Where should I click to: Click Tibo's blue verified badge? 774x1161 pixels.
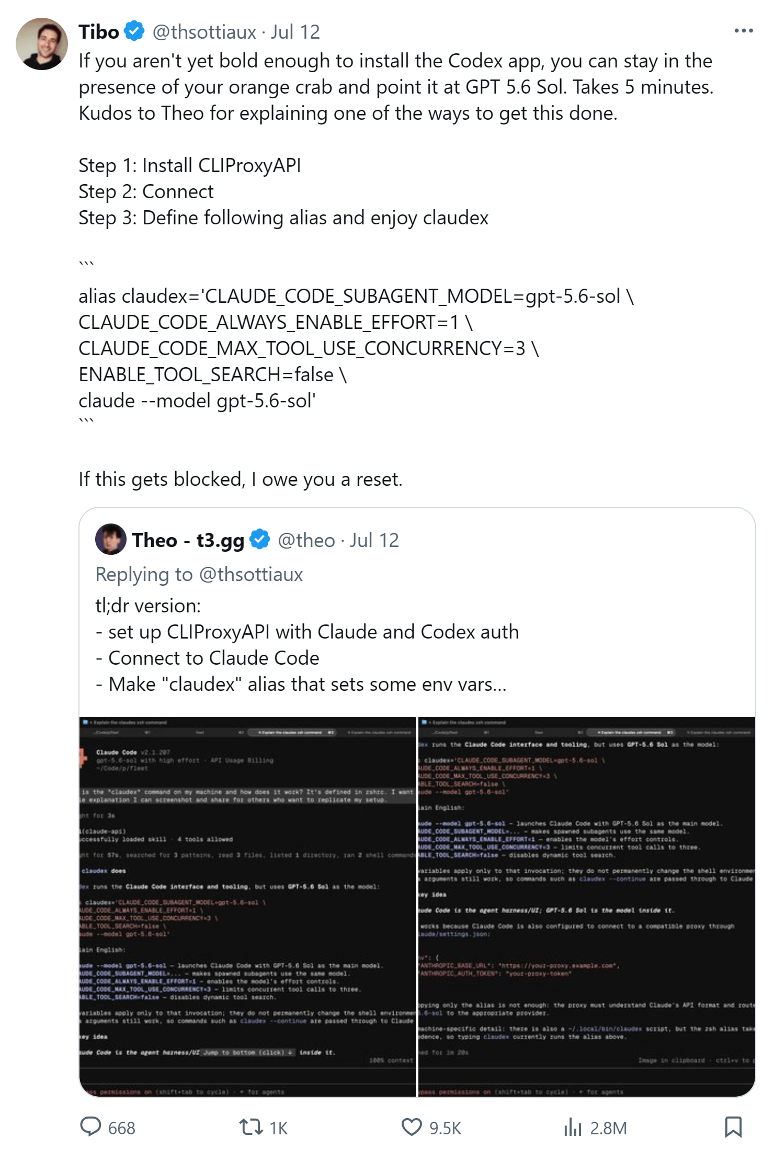134,31
